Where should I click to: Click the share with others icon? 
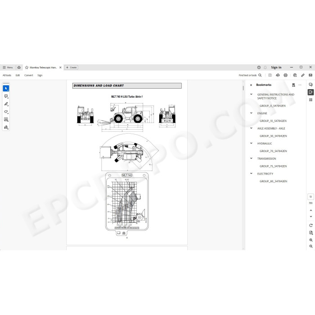[x=295, y=75]
